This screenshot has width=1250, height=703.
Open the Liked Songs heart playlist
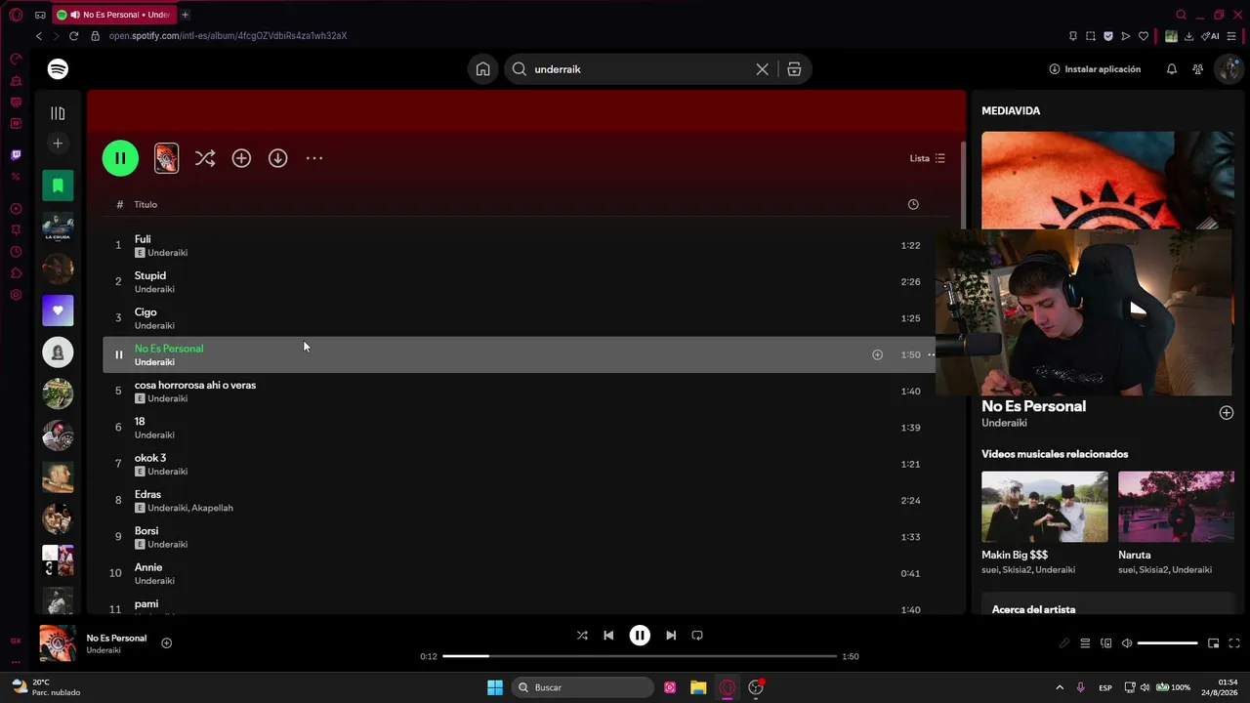click(x=58, y=310)
